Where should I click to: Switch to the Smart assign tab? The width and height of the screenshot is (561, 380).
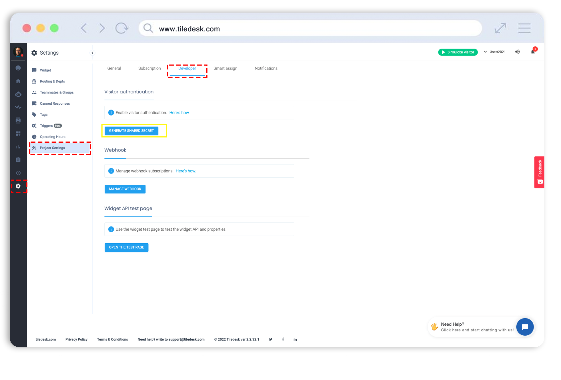point(225,68)
